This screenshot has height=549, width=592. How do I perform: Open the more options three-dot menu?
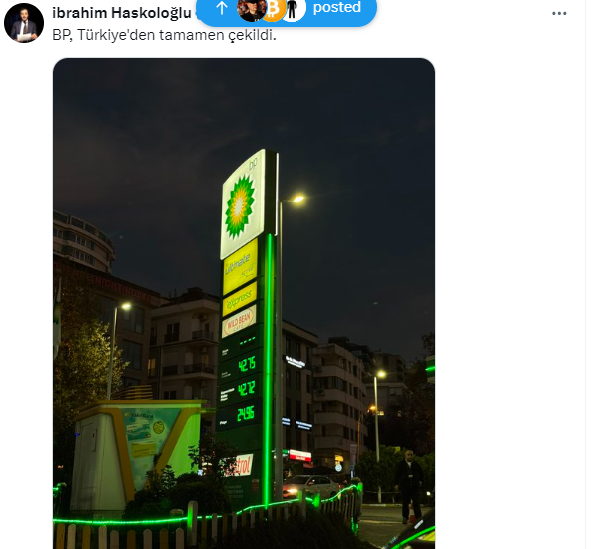[559, 14]
